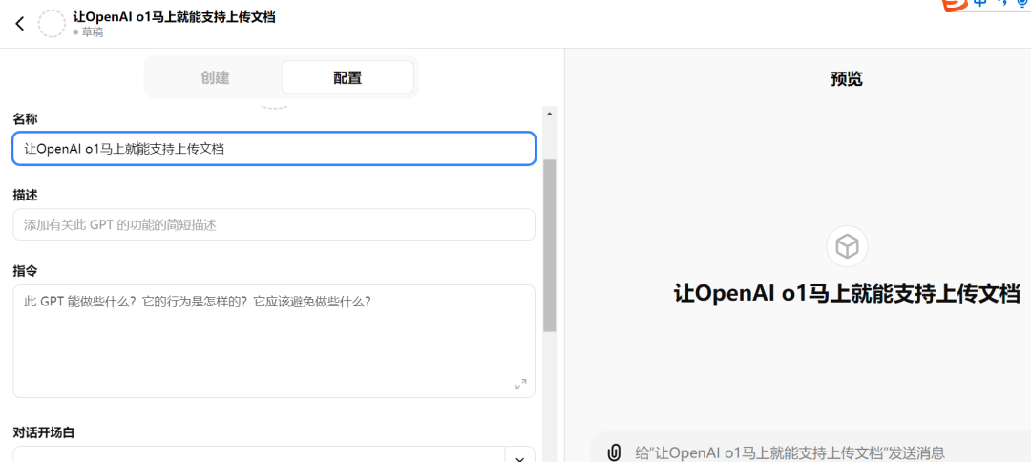Select the 配置 tab
This screenshot has width=1031, height=462.
(x=347, y=78)
